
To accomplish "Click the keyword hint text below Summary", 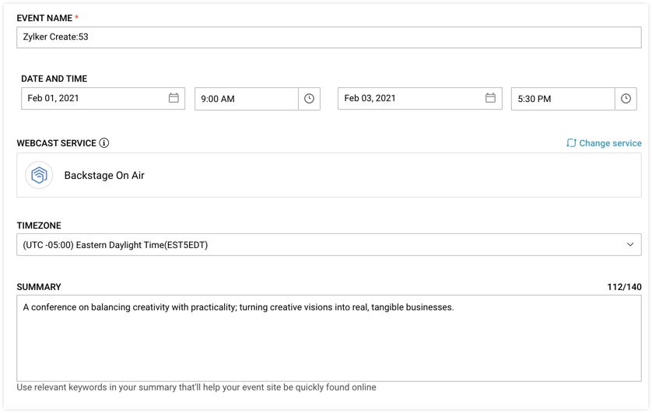I will 196,387.
